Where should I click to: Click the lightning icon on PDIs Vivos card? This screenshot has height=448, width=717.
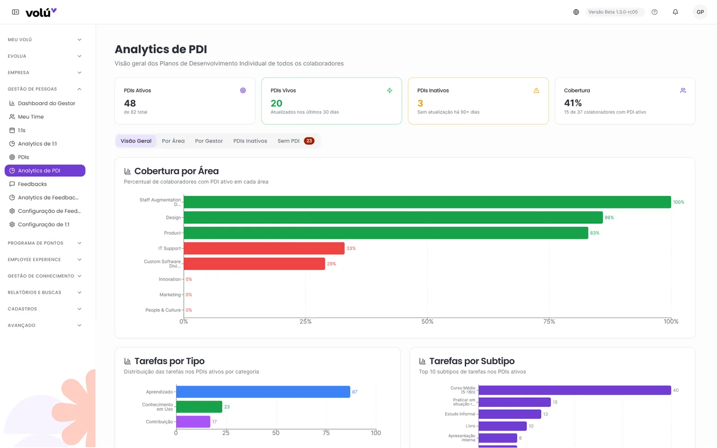(x=390, y=91)
